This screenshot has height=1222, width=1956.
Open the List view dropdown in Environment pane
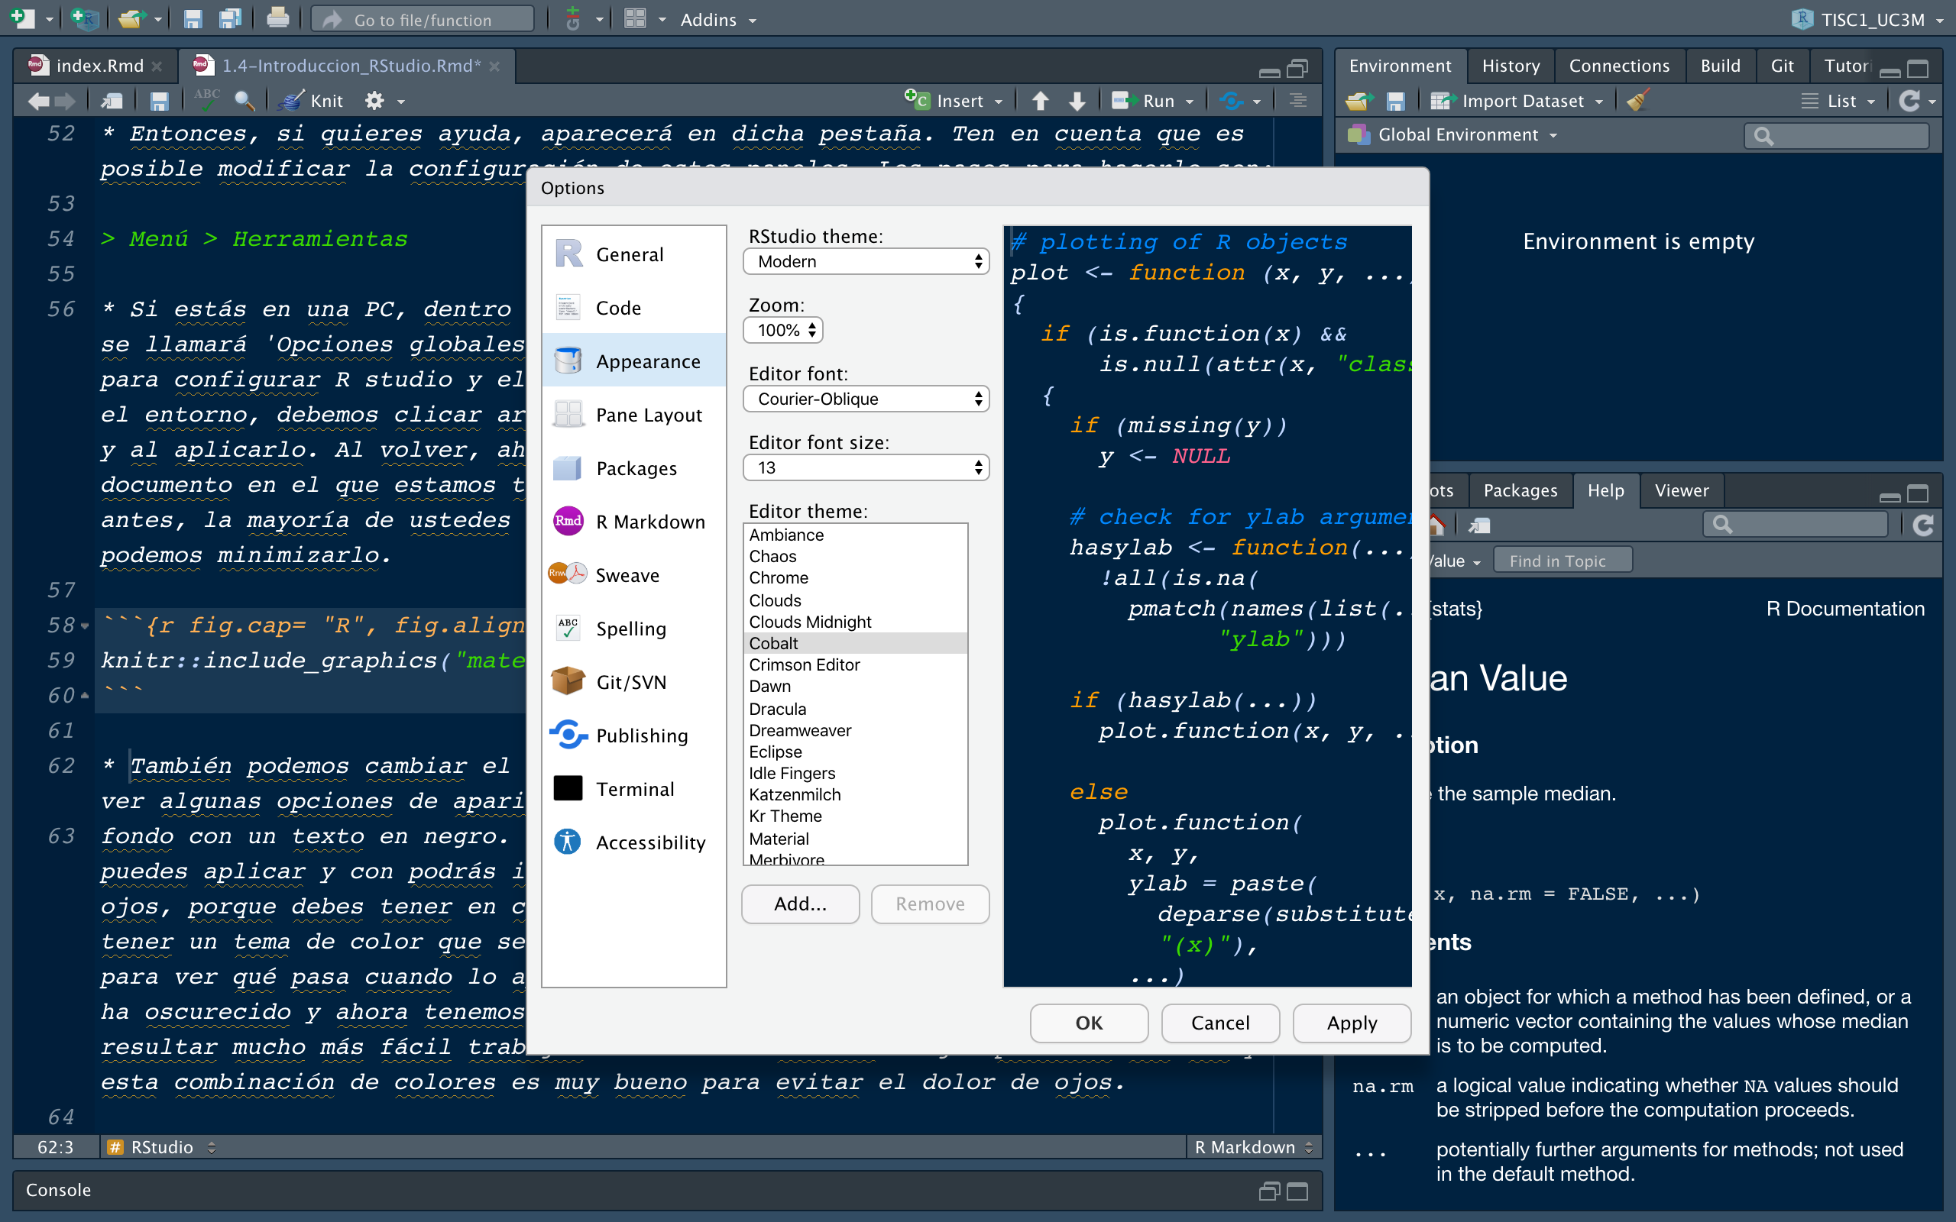point(1838,101)
